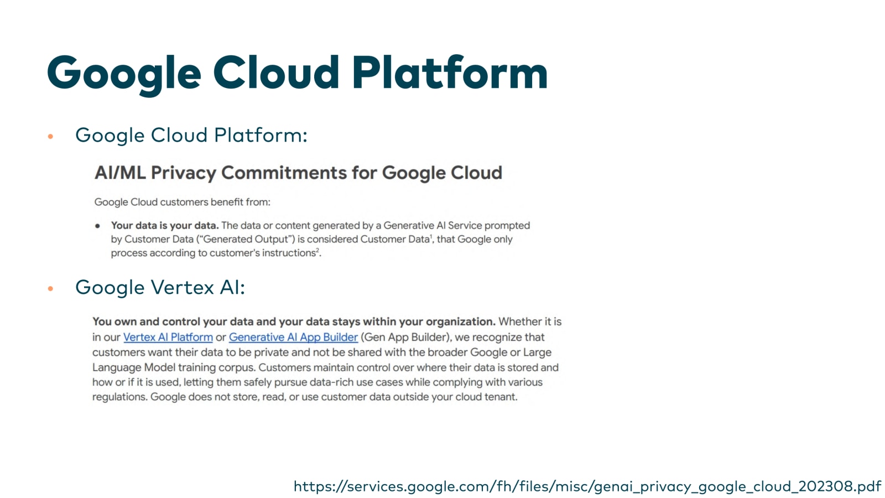Click 'by Customer Data ("Generated Output")' line
This screenshot has height=498, width=885.
point(311,239)
